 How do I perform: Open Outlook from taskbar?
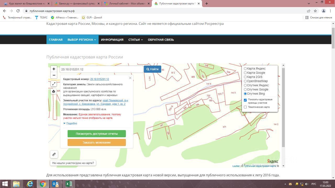click(55, 184)
